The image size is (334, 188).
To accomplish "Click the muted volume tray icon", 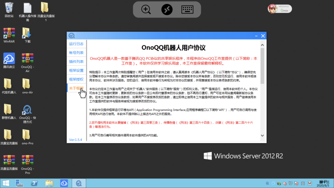I will 285,183.
